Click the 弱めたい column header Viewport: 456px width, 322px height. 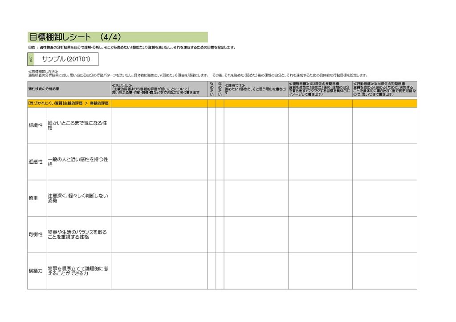click(220, 89)
